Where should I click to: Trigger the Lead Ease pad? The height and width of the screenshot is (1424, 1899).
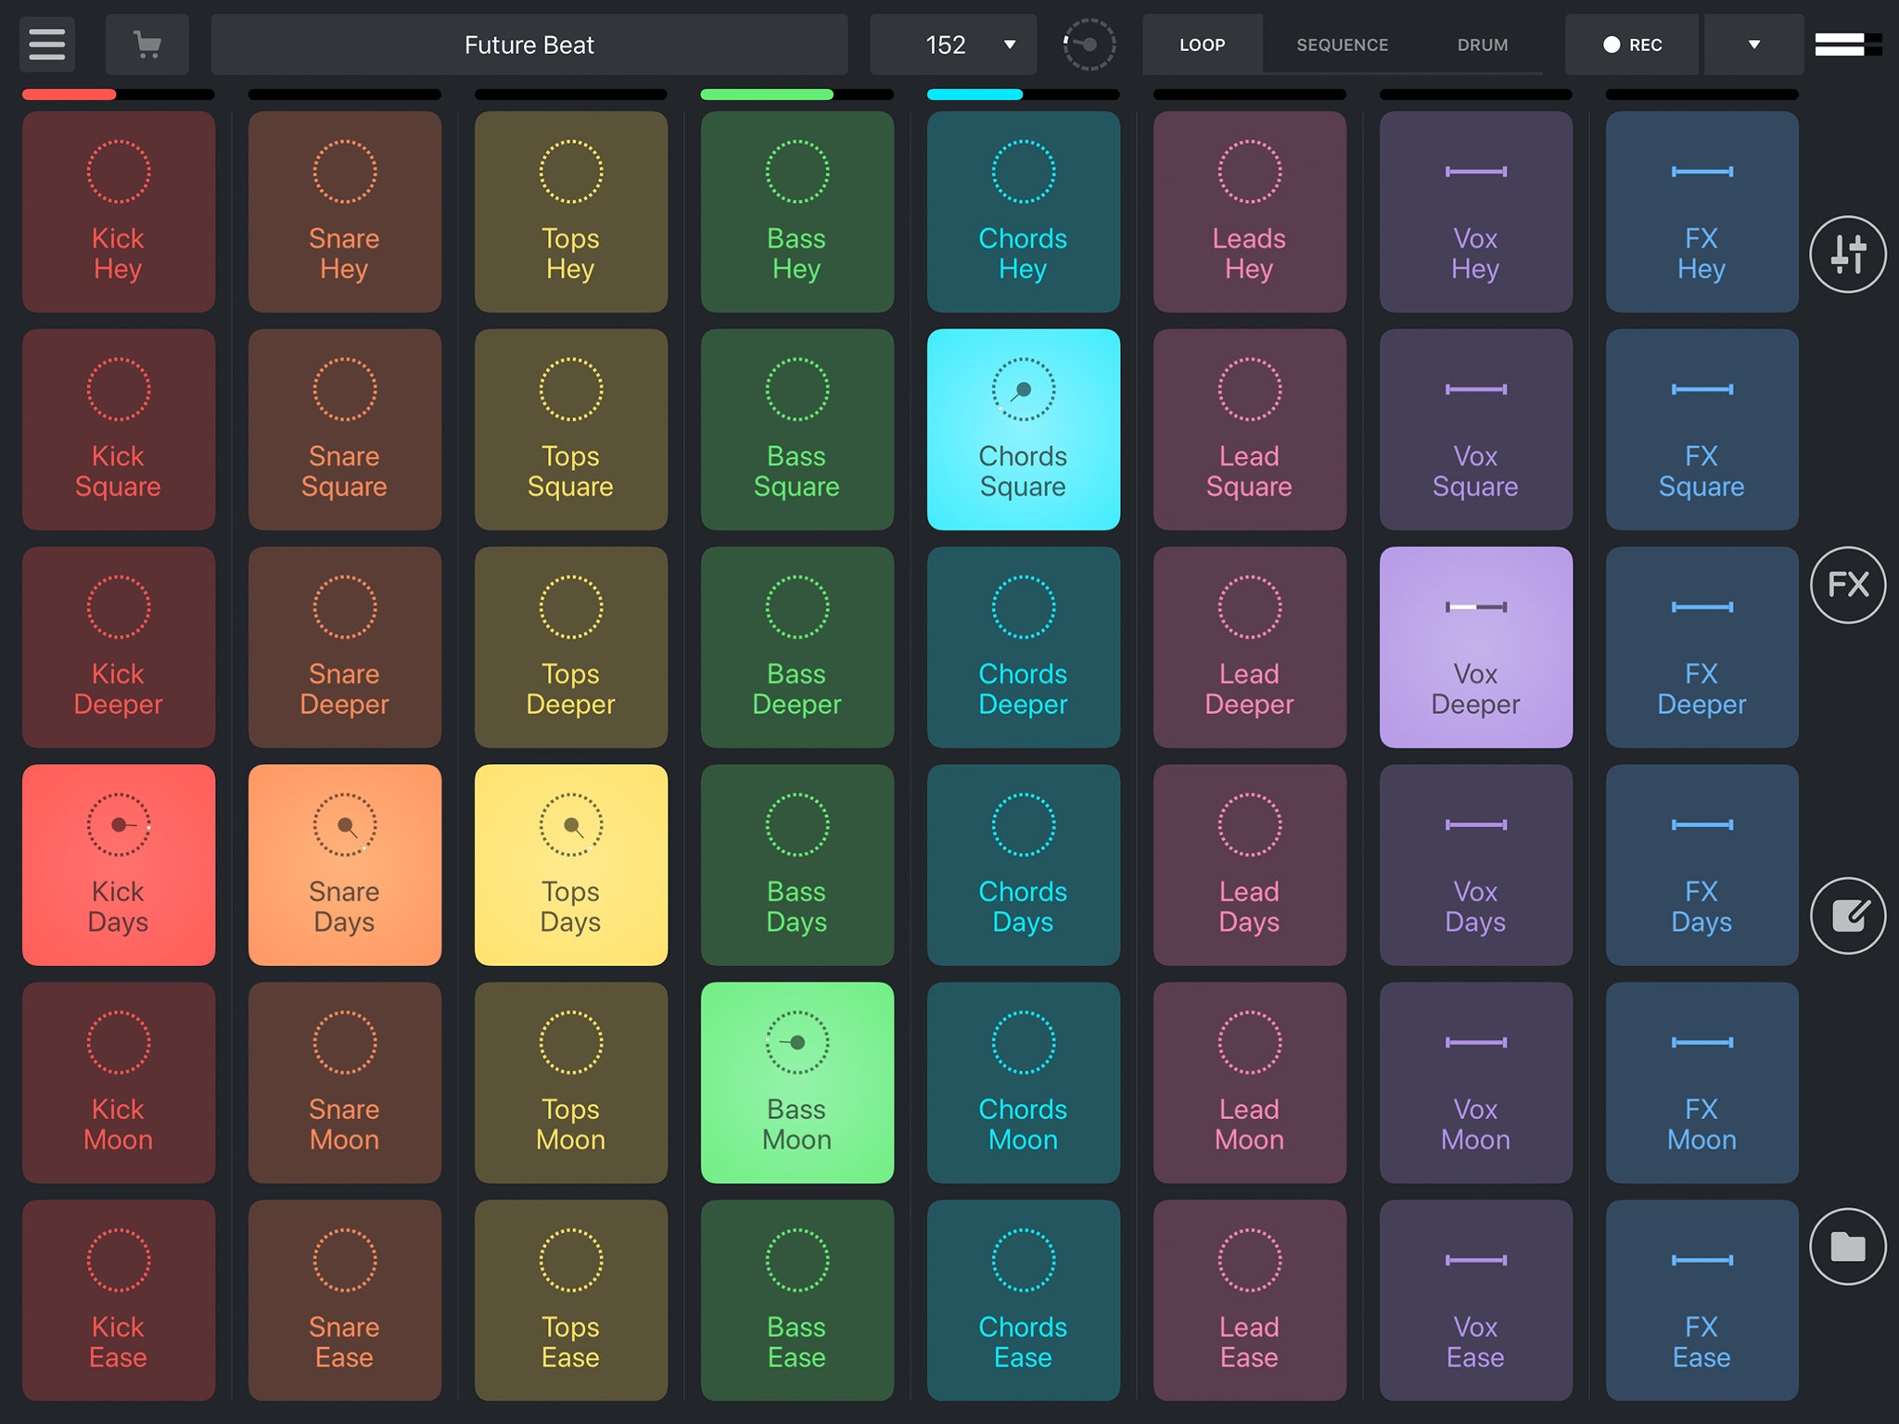point(1249,1301)
